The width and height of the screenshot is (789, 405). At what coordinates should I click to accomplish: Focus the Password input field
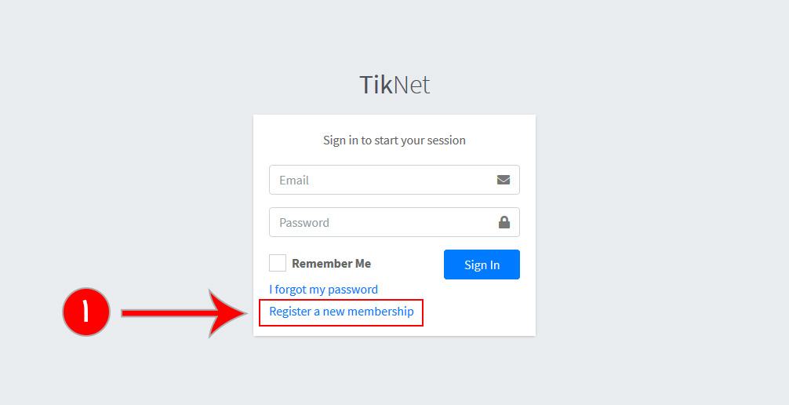coord(380,222)
